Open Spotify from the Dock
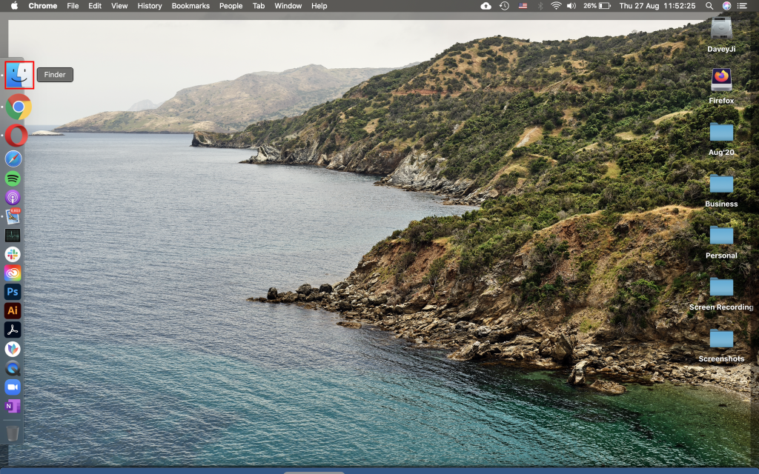759x474 pixels. 13,178
